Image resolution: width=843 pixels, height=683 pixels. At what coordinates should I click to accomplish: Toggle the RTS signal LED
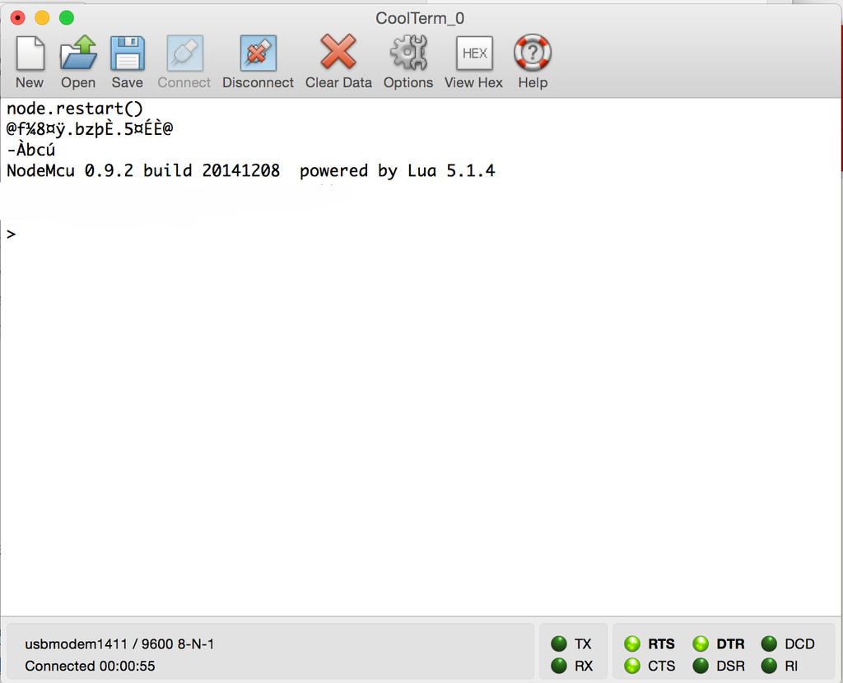(632, 644)
